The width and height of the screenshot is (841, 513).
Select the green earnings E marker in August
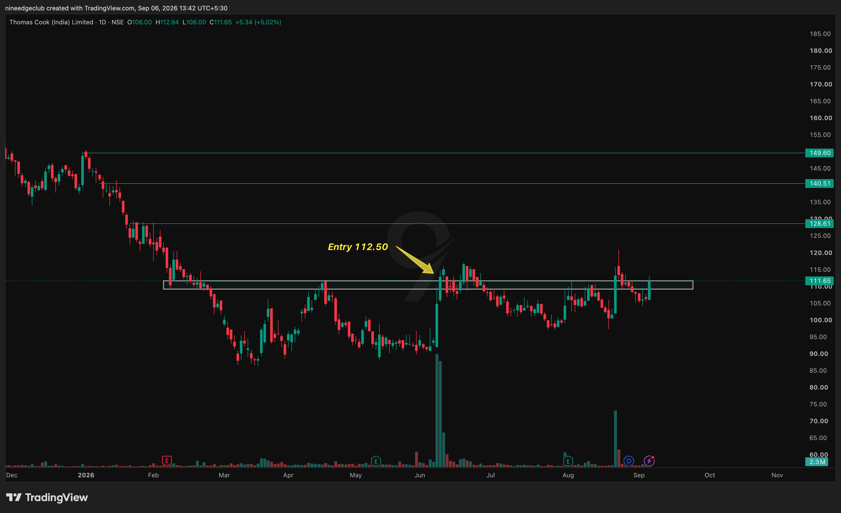pyautogui.click(x=568, y=461)
